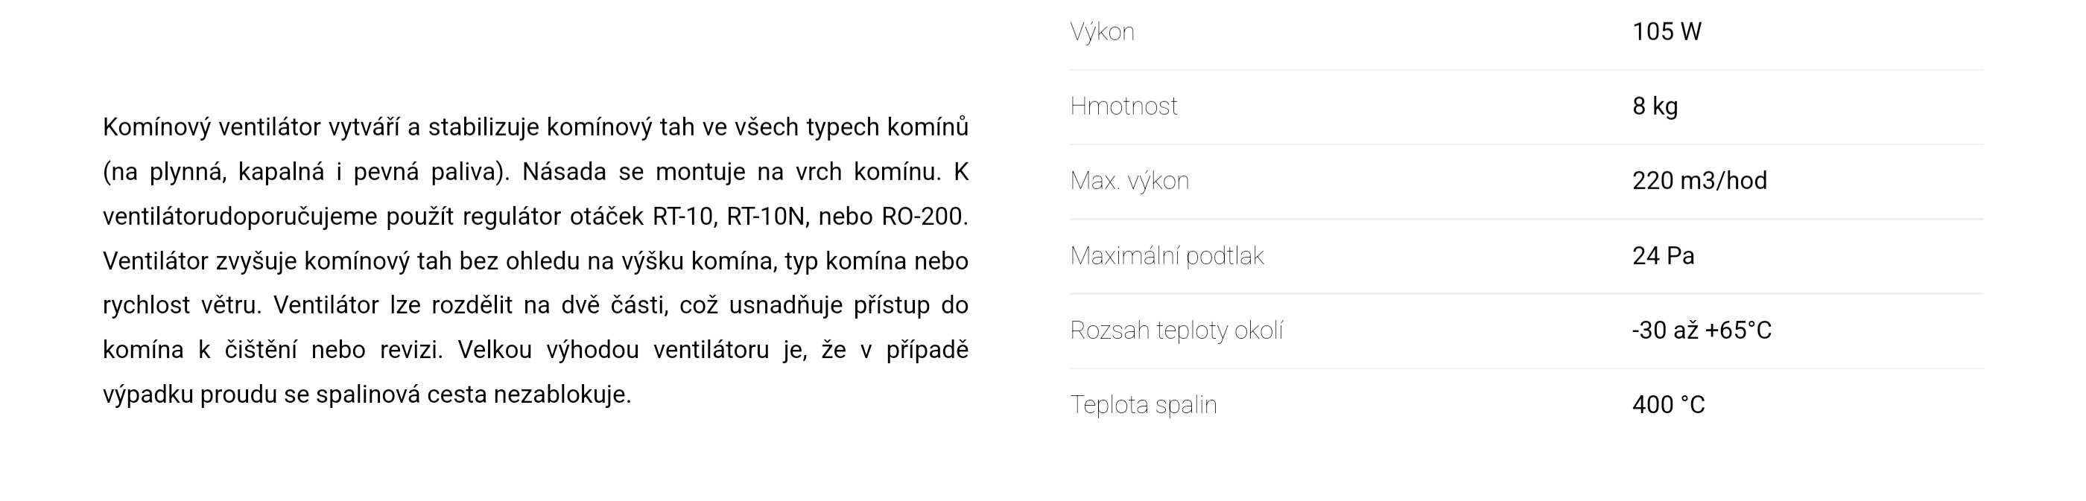Click the word "ventilátorudoporučujeme" in the paragraph

(240, 217)
